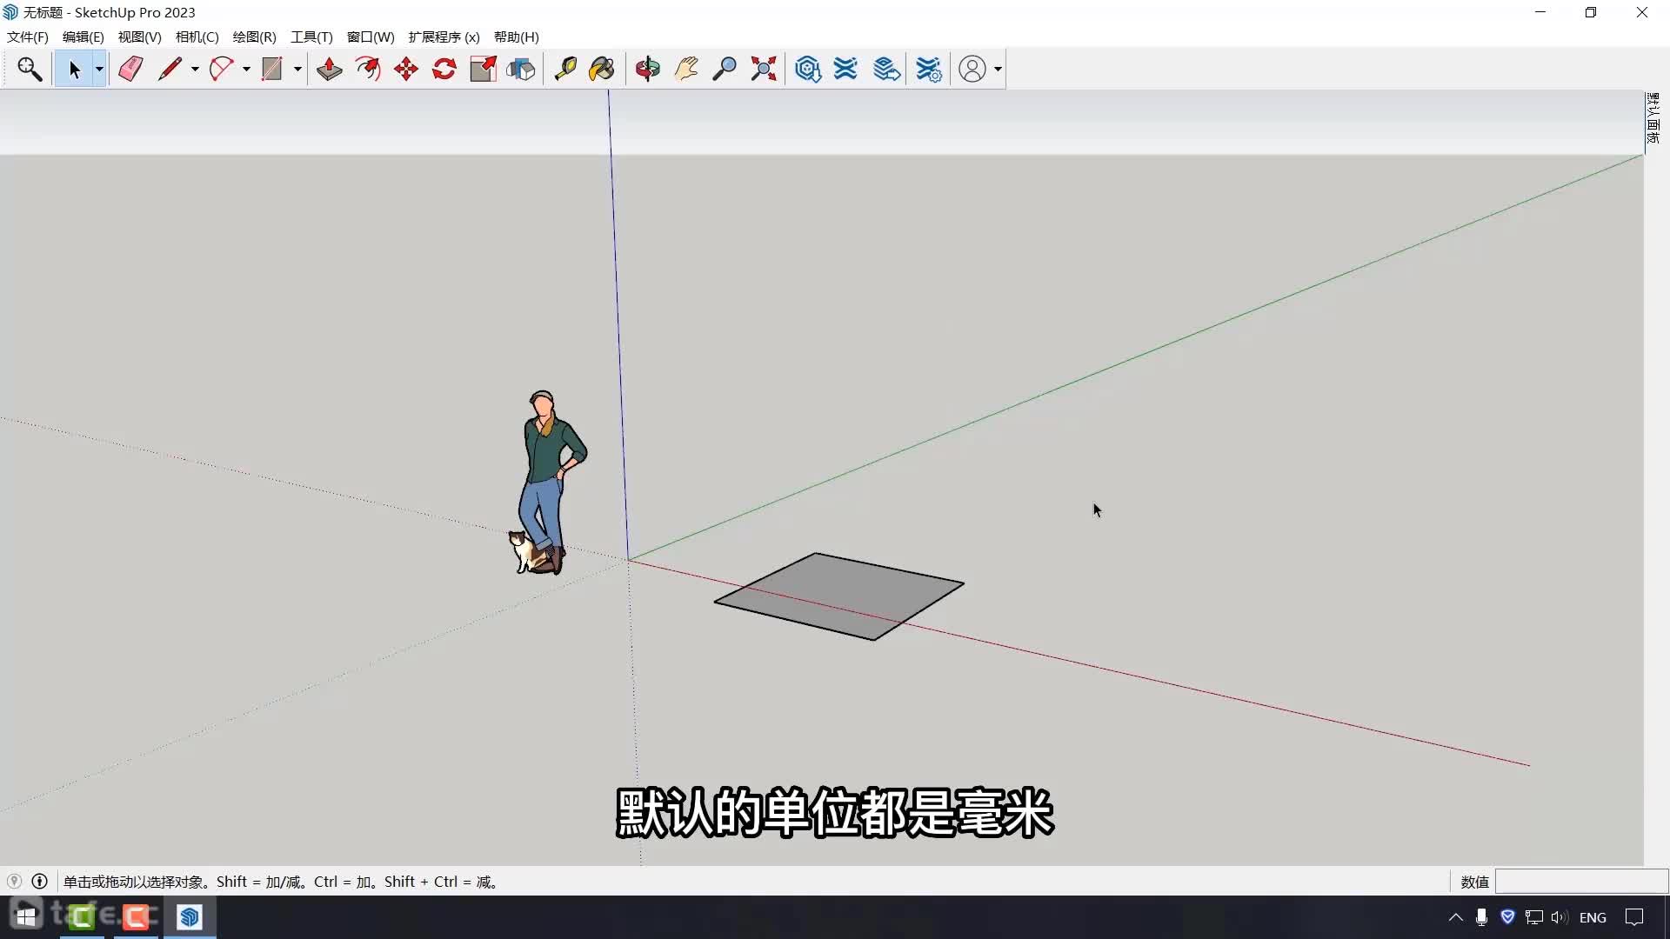The height and width of the screenshot is (939, 1670).
Task: Click the microphone tray icon
Action: click(x=1482, y=917)
